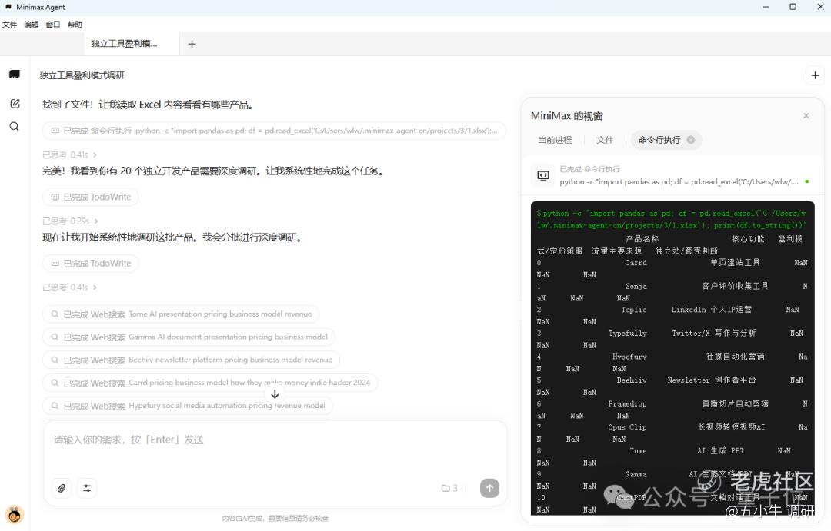Open first 已完成 TodoWrite step
Image resolution: width=831 pixels, height=531 pixels.
[91, 197]
